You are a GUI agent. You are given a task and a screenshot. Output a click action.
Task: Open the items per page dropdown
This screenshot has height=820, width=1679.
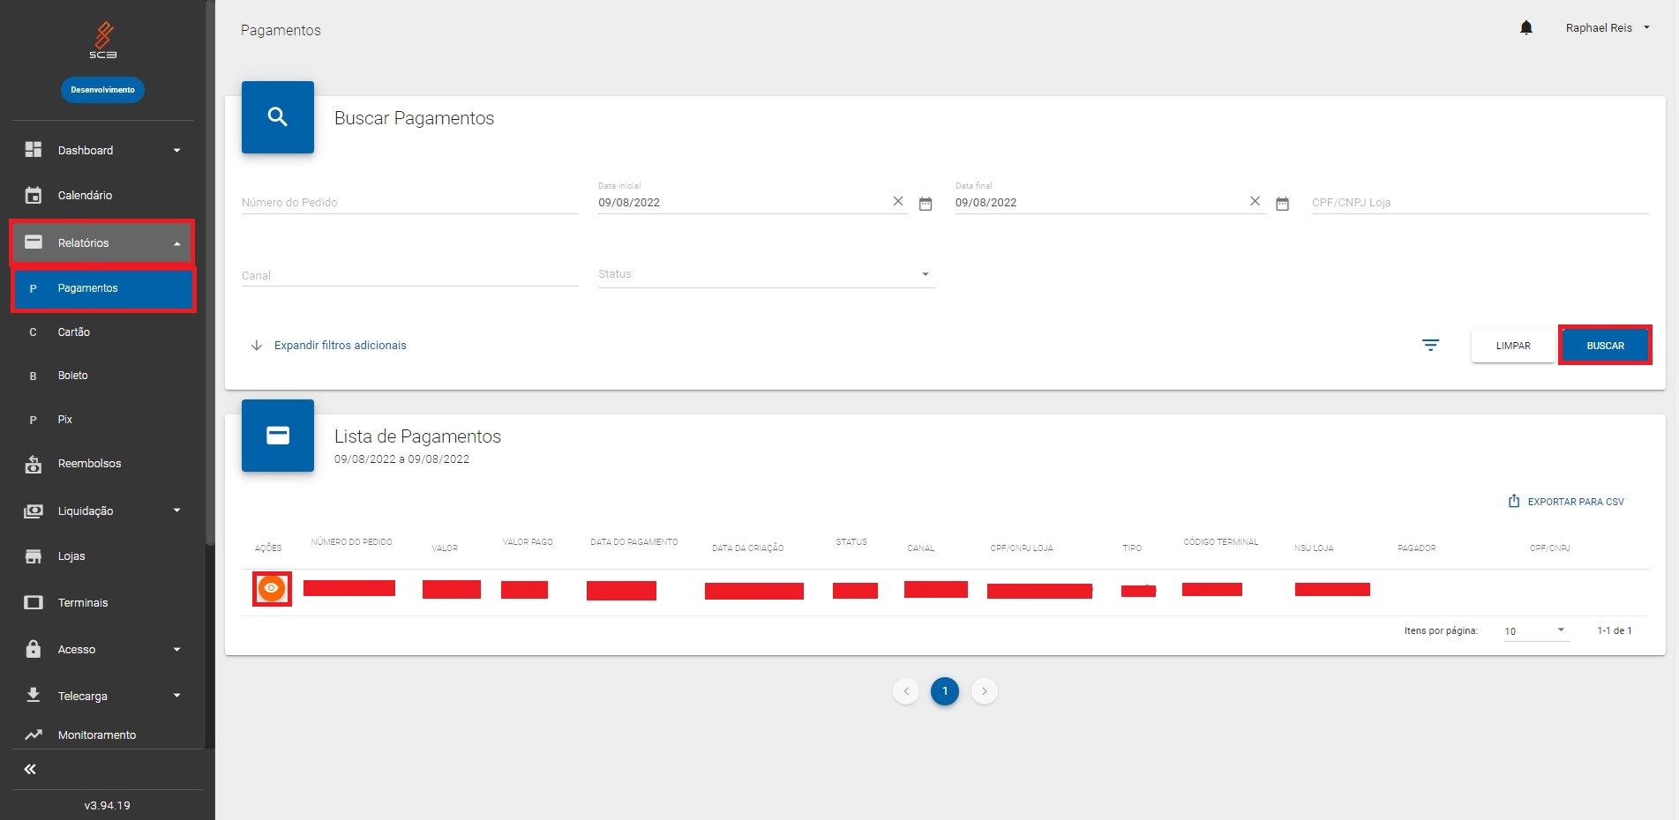(x=1535, y=630)
